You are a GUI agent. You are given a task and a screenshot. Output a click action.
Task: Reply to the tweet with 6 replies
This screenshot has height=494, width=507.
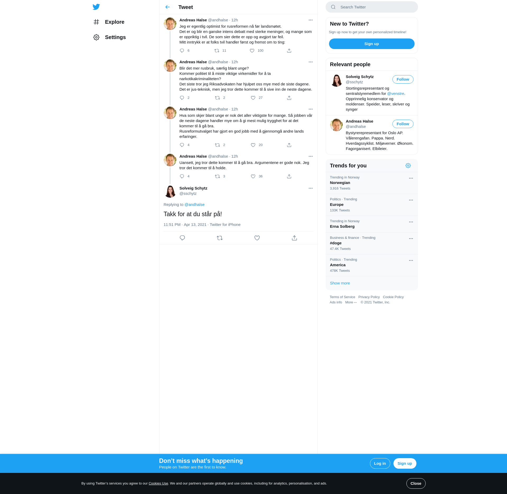click(182, 51)
